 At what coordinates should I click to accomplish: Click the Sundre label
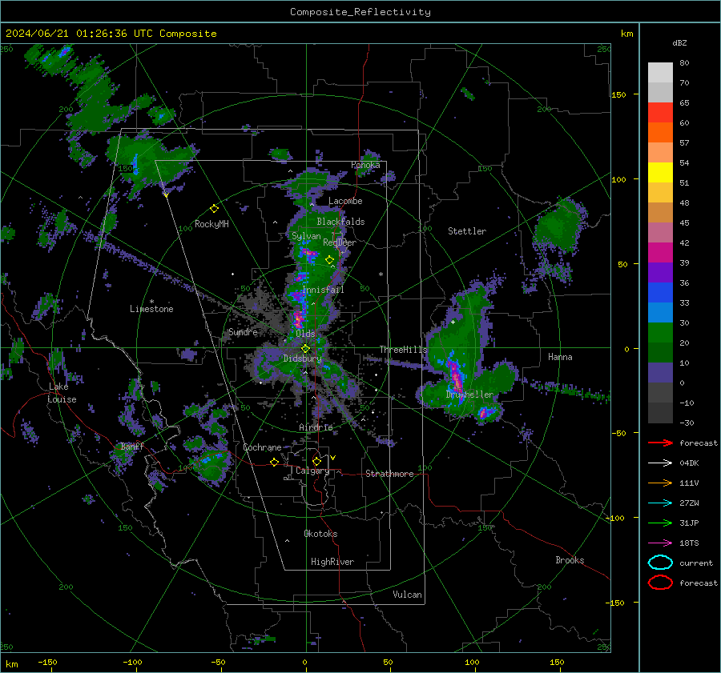243,332
